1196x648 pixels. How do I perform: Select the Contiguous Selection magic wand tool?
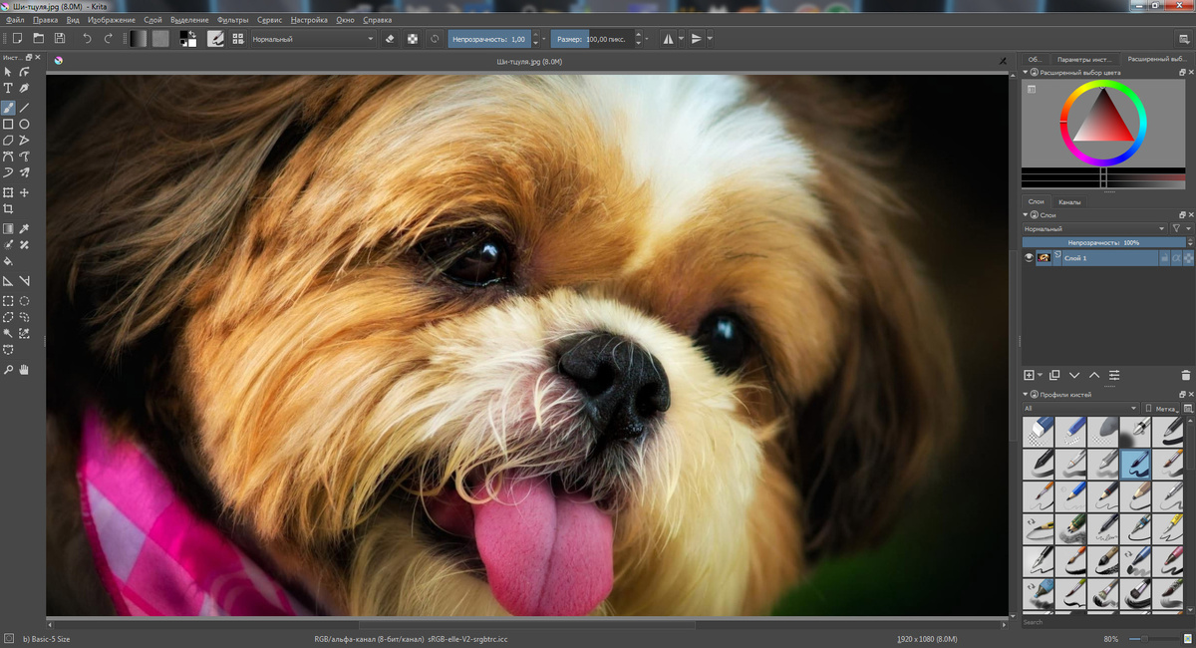[x=8, y=333]
